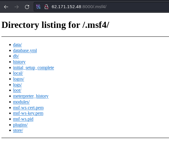Image resolution: width=169 pixels, height=144 pixels.
Task: Open the modules/ folder link
Action: point(21,102)
